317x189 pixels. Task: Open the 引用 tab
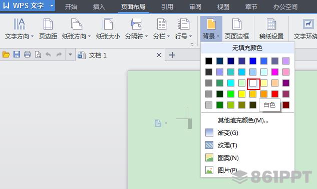[x=167, y=6]
